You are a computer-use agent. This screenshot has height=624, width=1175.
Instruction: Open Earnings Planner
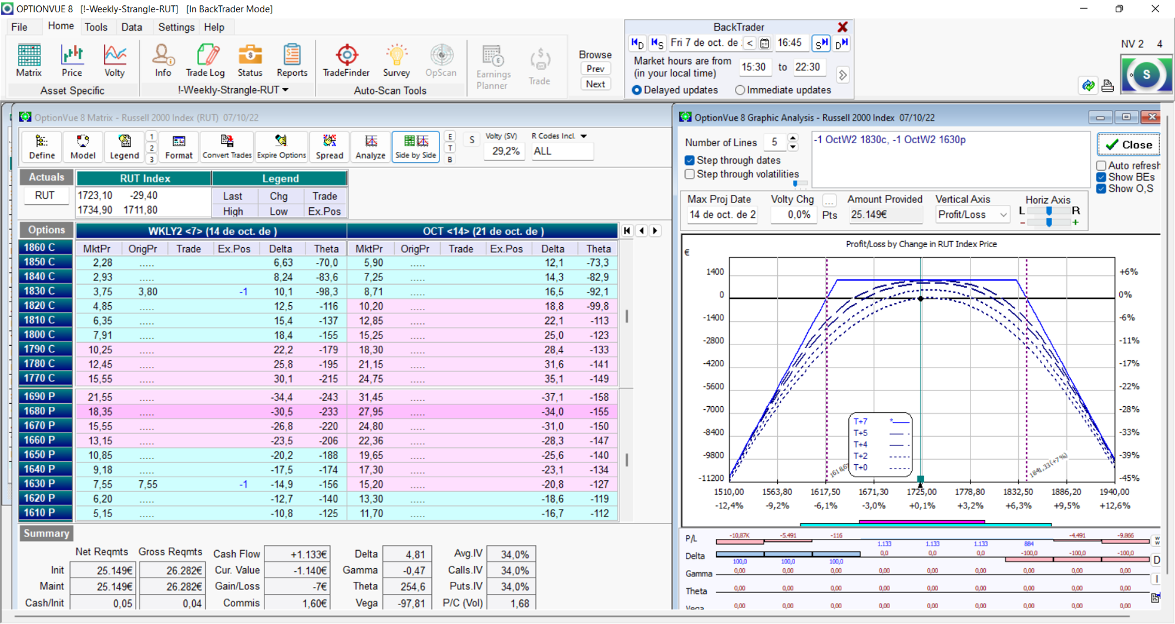[x=493, y=67]
